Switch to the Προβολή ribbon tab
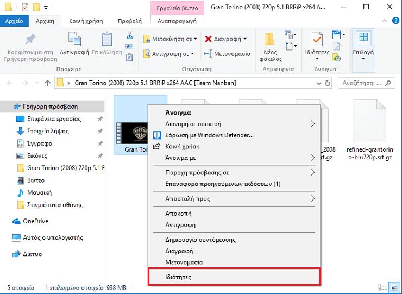 tap(130, 21)
